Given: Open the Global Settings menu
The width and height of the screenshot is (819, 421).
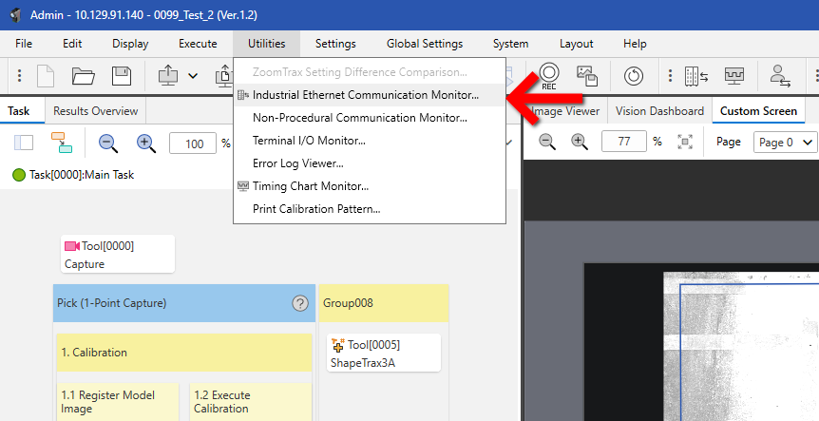Looking at the screenshot, I should pos(425,44).
